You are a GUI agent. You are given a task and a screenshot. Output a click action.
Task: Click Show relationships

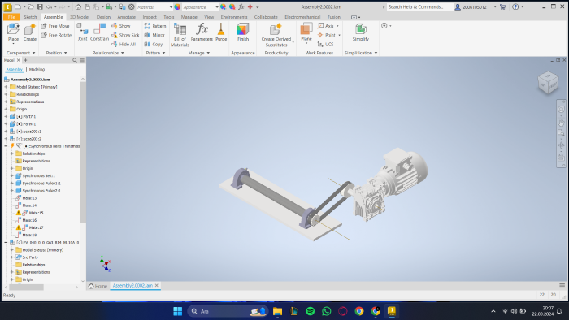121,26
